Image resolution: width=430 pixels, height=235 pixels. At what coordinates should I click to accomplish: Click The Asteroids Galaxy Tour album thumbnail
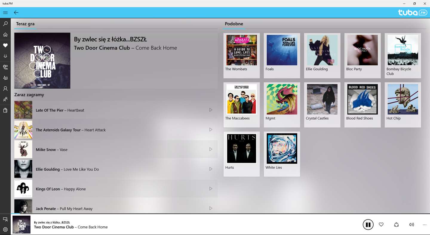pos(23,130)
